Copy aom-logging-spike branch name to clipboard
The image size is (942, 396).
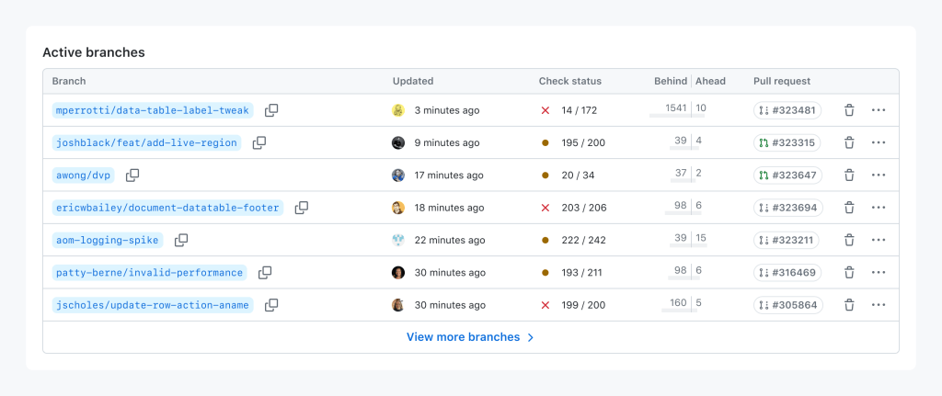pos(181,241)
